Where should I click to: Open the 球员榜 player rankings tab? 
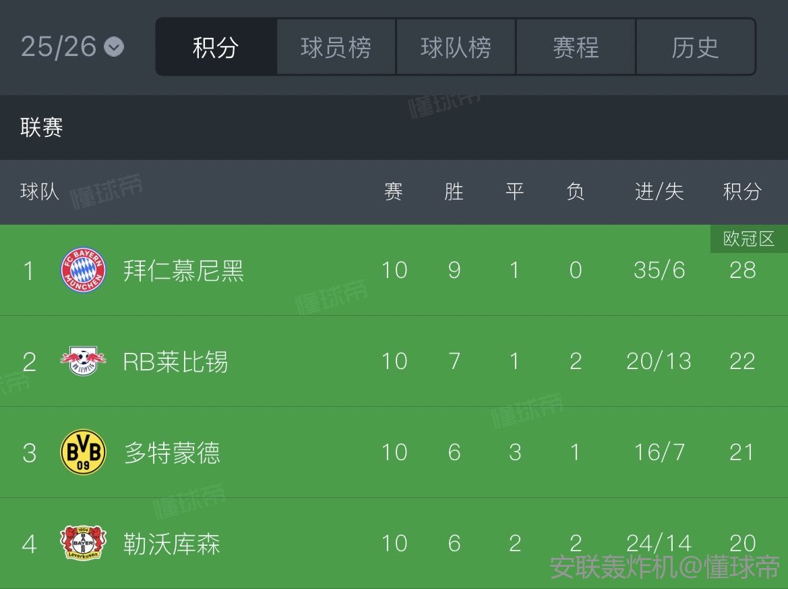click(336, 47)
